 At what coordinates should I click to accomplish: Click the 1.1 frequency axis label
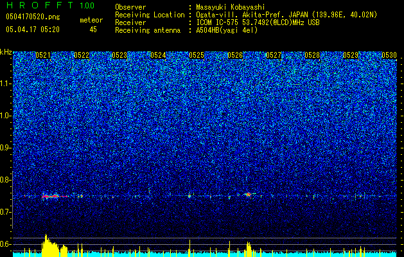[6, 84]
